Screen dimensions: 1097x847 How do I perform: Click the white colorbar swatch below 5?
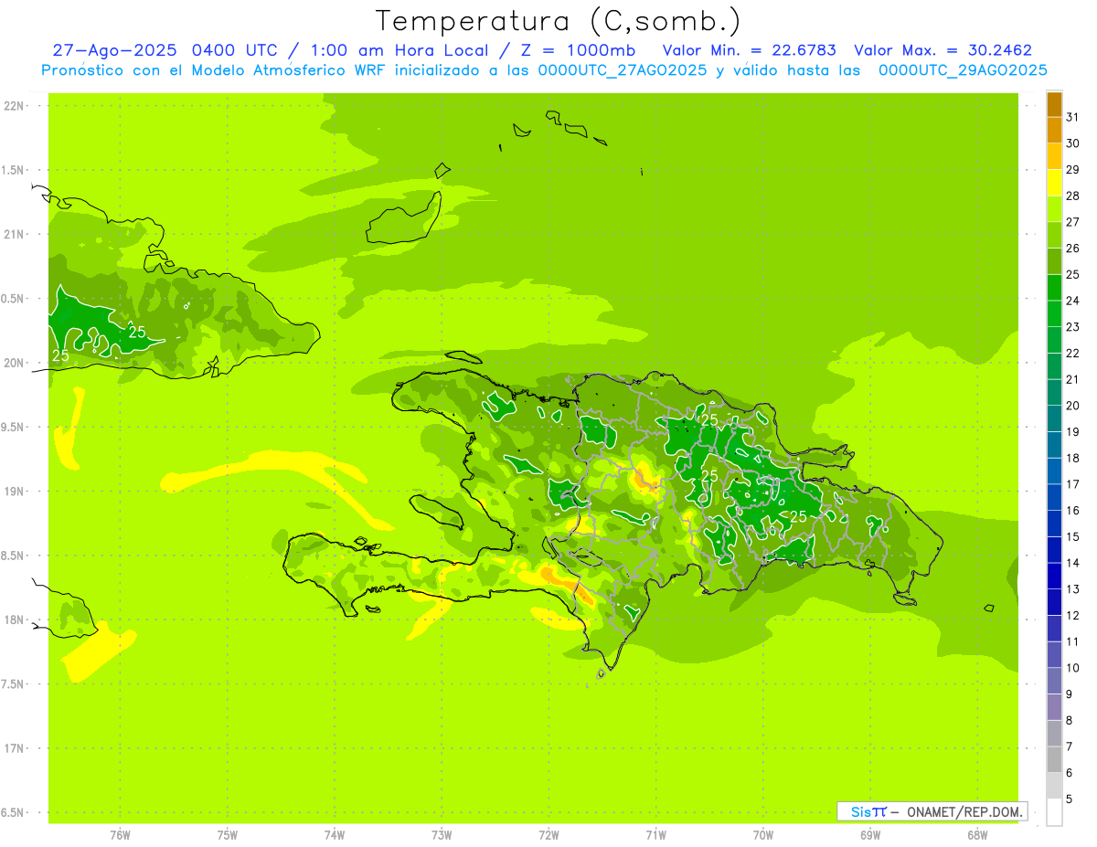coord(1054,812)
